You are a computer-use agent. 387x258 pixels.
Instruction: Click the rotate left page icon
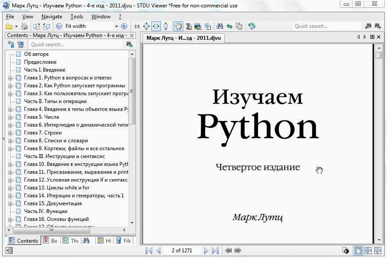click(x=37, y=26)
